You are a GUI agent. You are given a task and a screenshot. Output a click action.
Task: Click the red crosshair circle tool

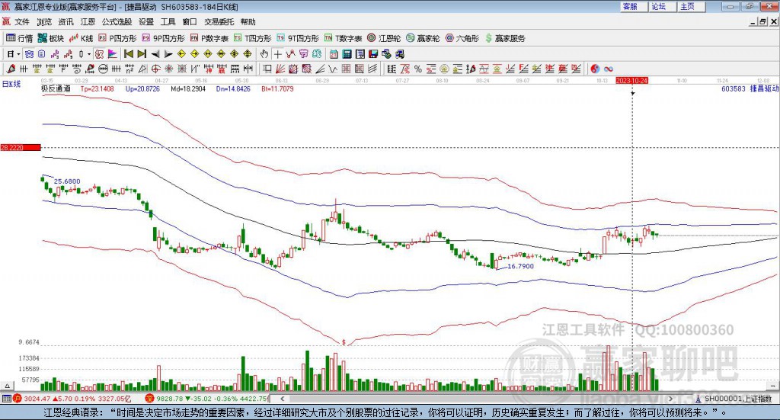click(155, 69)
